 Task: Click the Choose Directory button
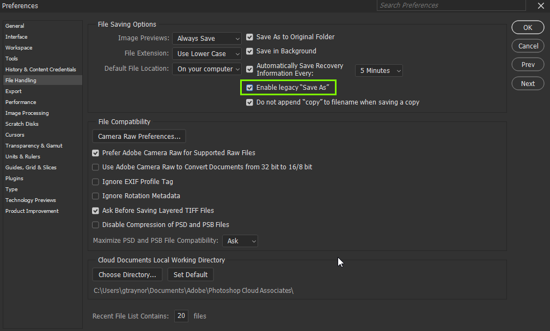(127, 274)
